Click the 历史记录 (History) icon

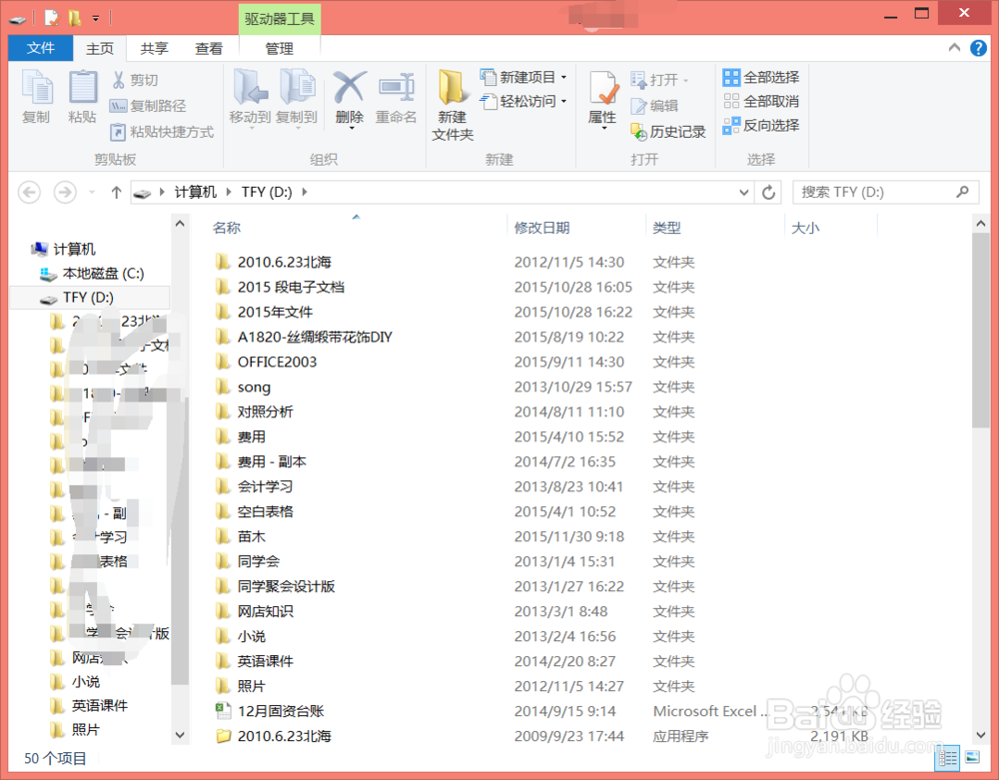click(668, 131)
